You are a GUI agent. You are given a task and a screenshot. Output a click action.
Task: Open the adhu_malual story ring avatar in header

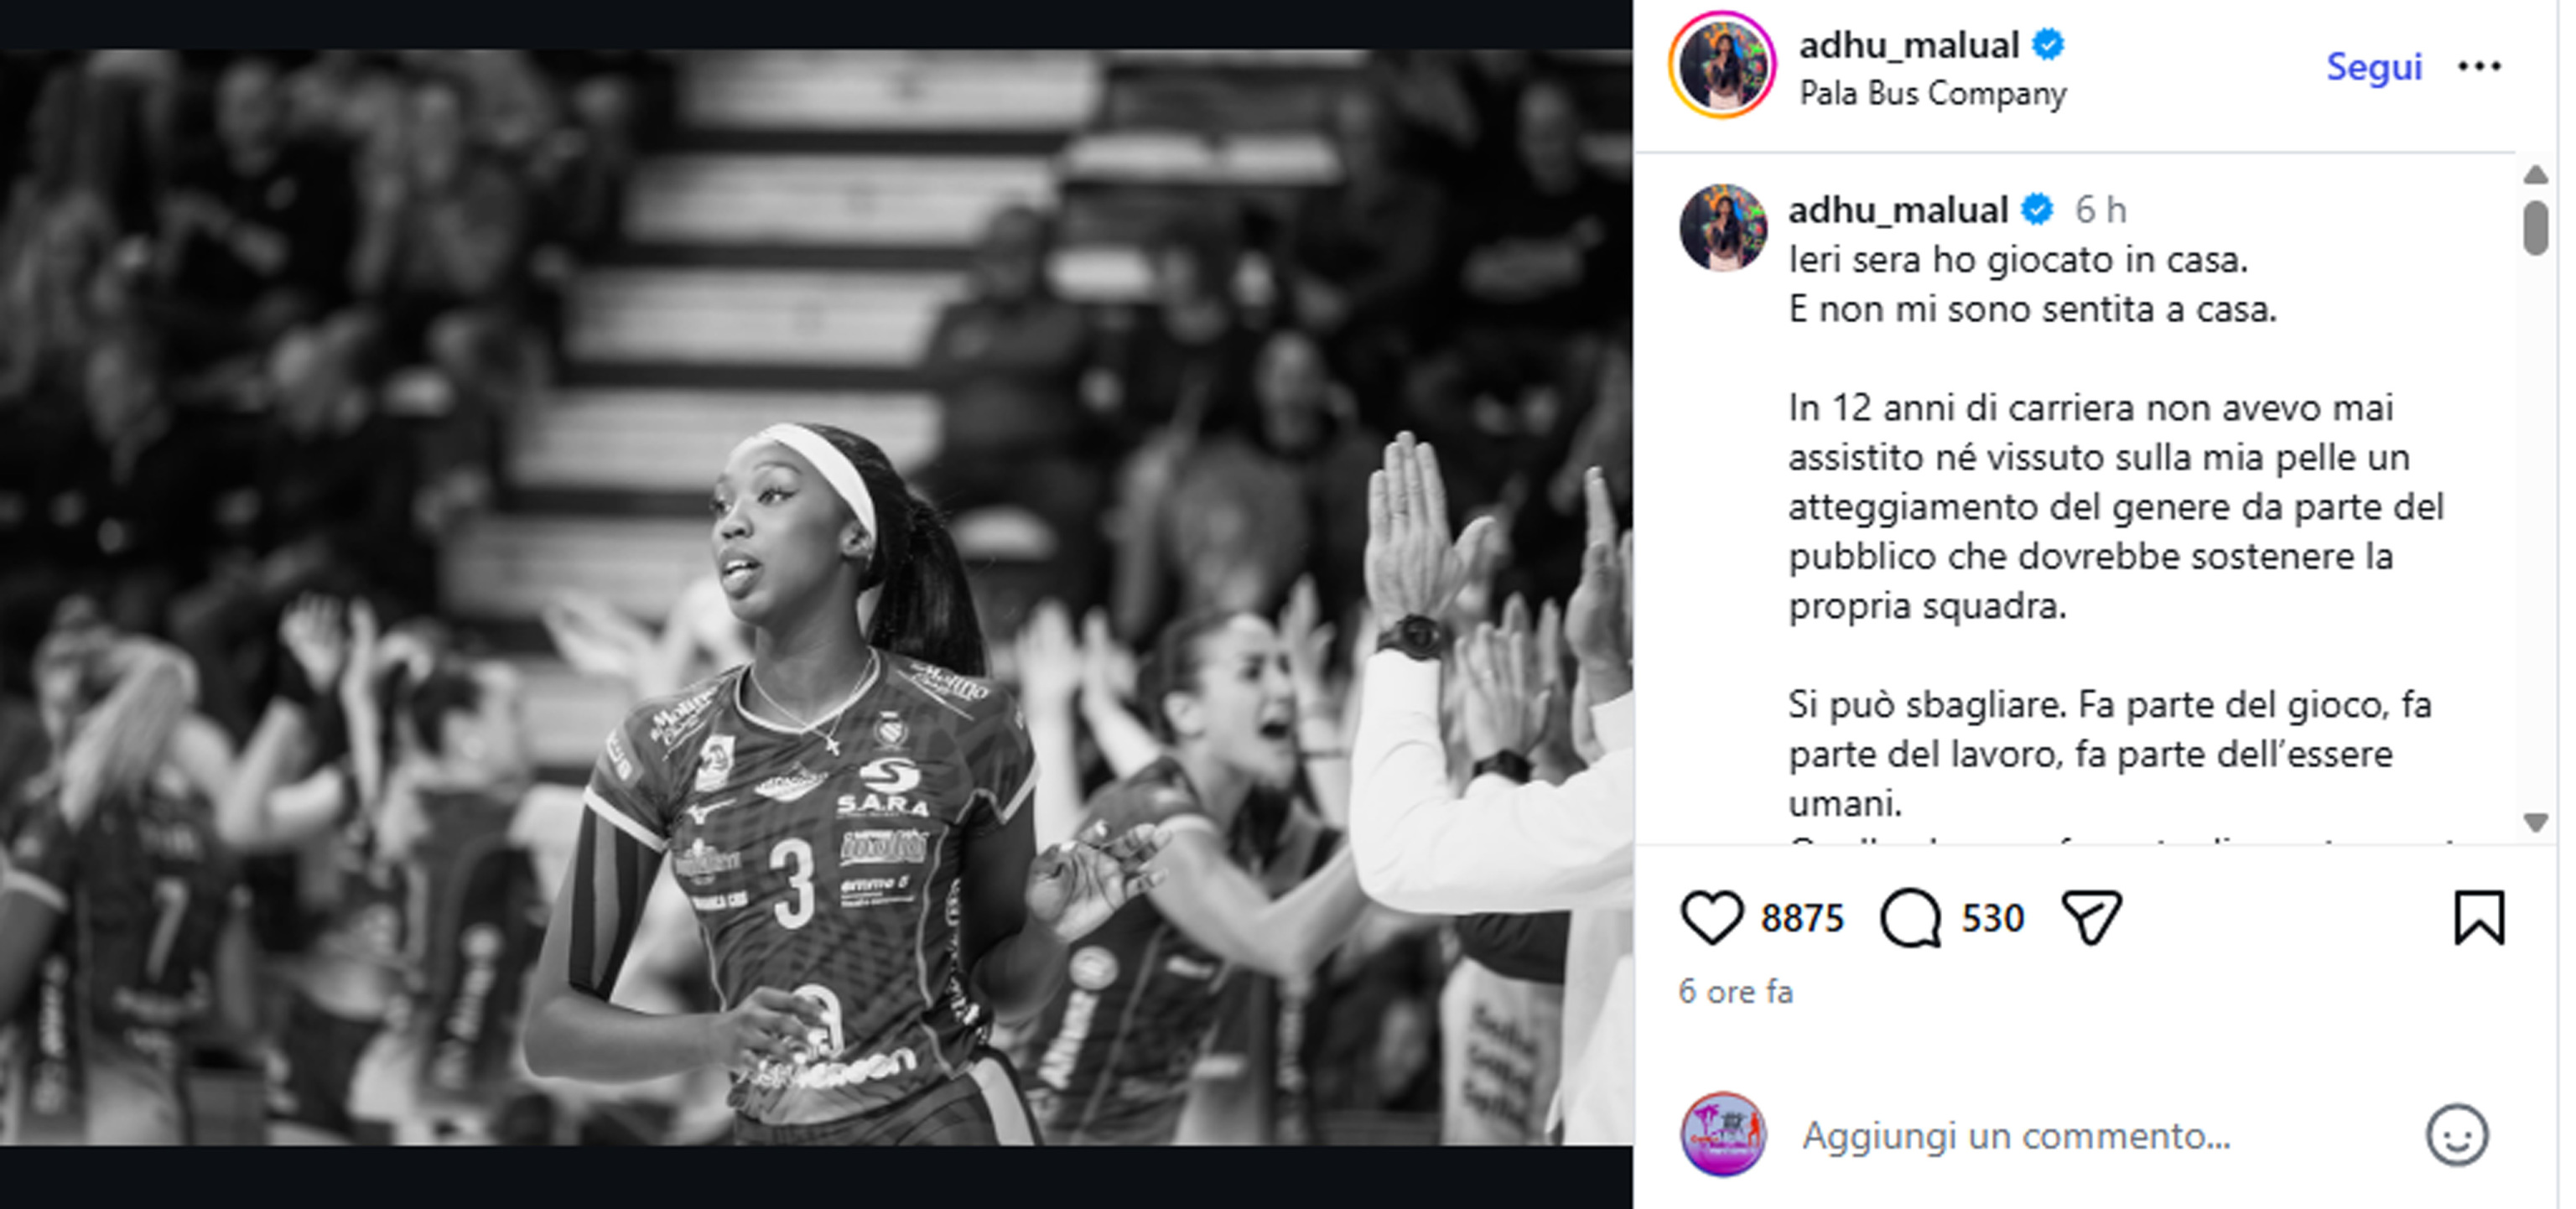1722,66
